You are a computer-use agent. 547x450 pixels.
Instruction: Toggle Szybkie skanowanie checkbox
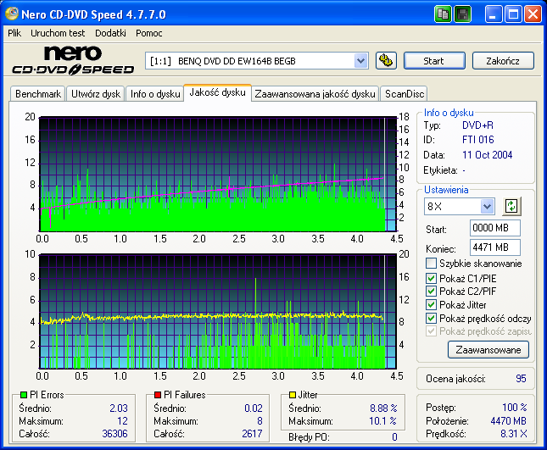click(x=431, y=264)
